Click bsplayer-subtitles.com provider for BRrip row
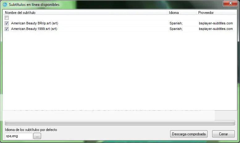The height and width of the screenshot is (143, 240). [x=216, y=23]
